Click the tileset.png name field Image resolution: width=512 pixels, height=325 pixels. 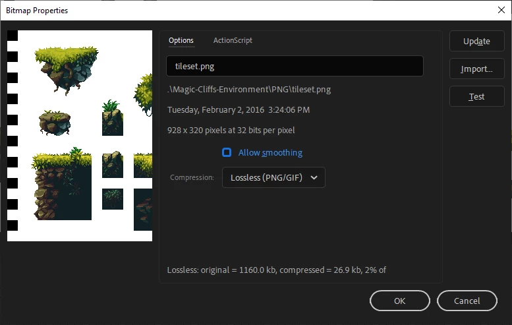[295, 66]
